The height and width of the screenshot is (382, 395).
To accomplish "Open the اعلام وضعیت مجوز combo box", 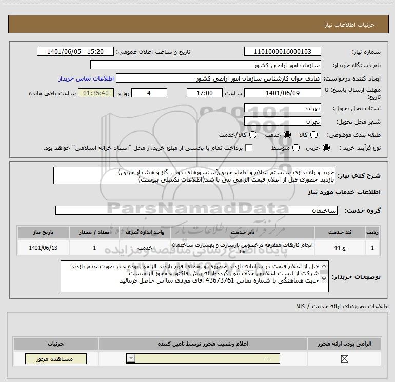I will 203,358.
